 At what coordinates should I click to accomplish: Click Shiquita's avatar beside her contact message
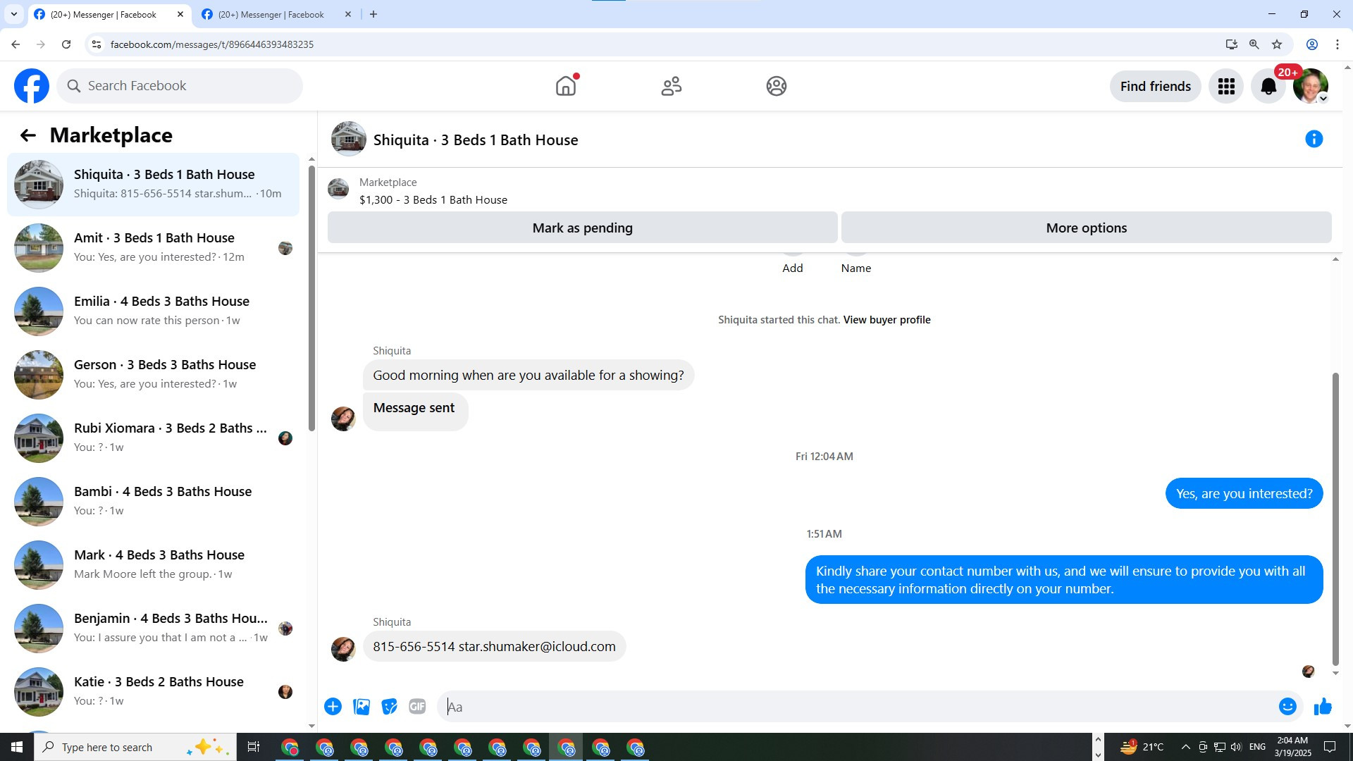click(343, 649)
